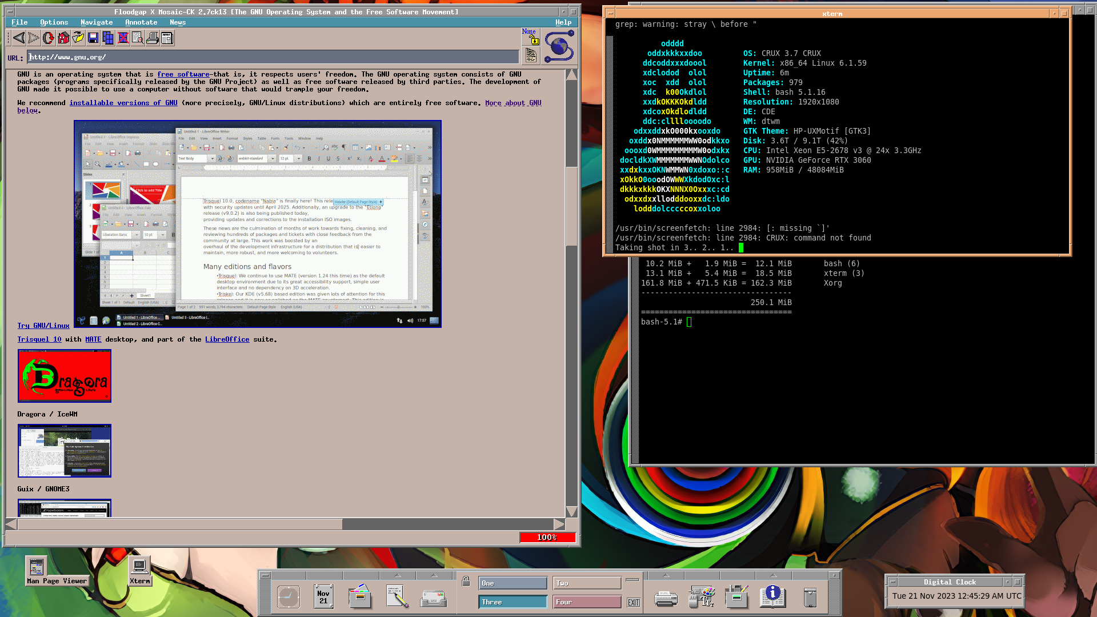Viewport: 1097px width, 617px height.
Task: Select the 'Try GNU/Linux' link
Action: pos(43,326)
